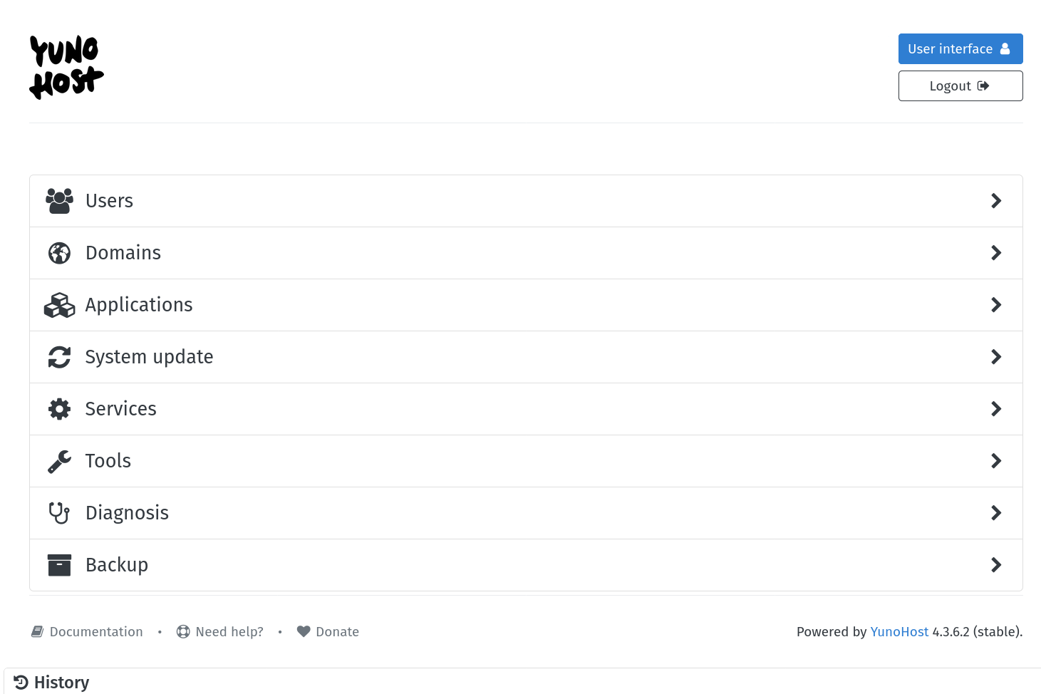Click the Applications cubes icon
Viewport: 1041px width, 694px height.
[x=59, y=305]
